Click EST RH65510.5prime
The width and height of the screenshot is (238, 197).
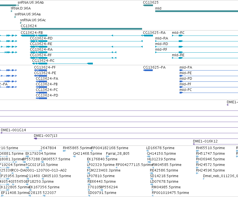pos(210,148)
